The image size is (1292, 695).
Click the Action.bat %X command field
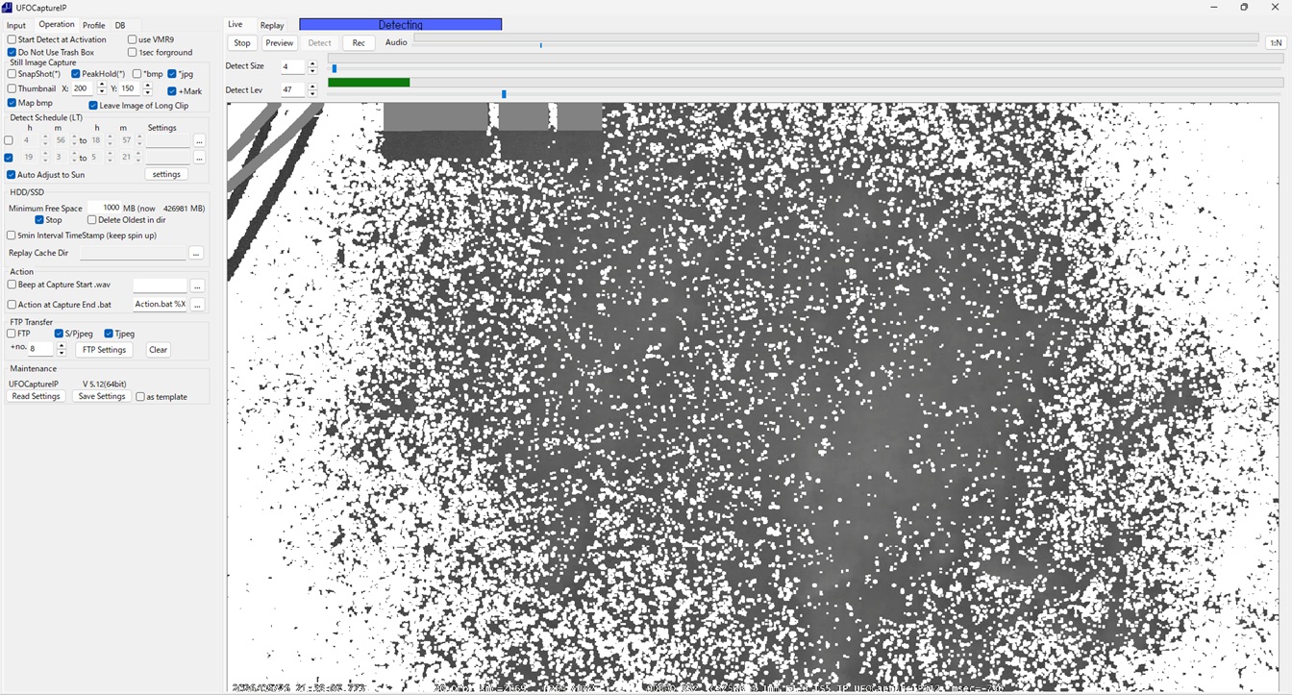click(160, 305)
